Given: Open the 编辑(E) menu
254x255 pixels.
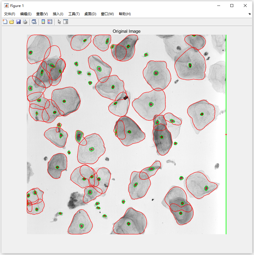Looking at the screenshot, I should coord(26,14).
